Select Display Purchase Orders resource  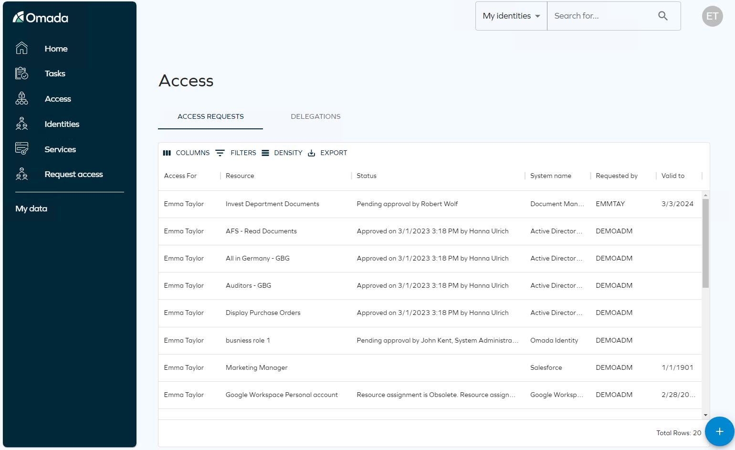click(x=263, y=313)
